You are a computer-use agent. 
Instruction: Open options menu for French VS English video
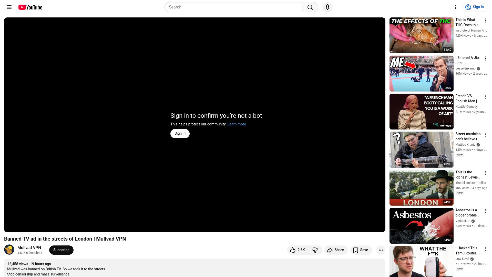click(x=486, y=97)
